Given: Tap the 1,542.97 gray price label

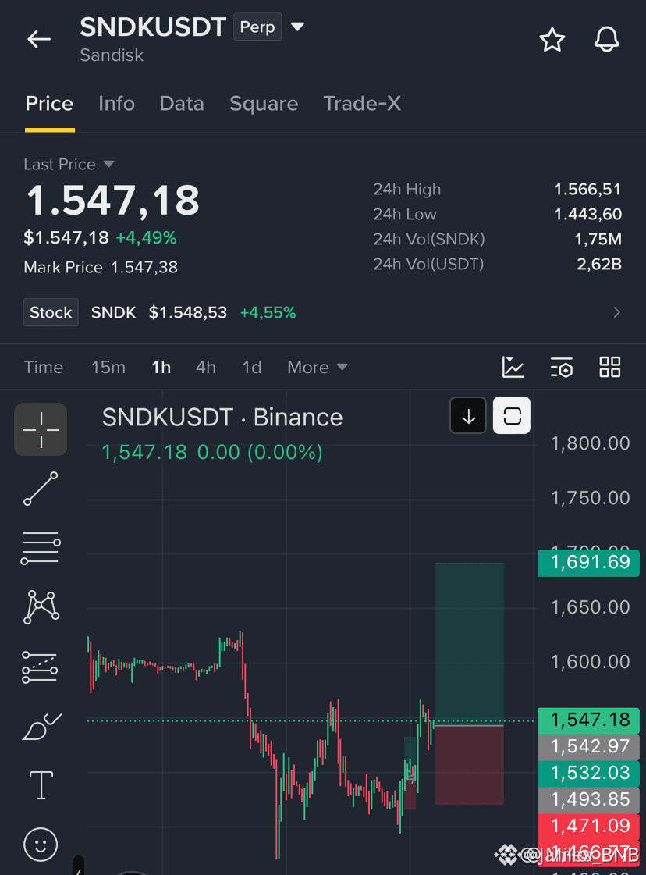Looking at the screenshot, I should pyautogui.click(x=589, y=747).
